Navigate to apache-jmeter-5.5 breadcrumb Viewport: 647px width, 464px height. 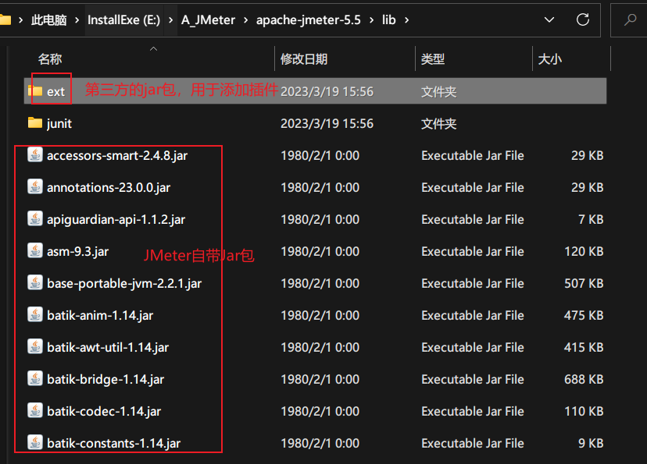click(x=309, y=19)
